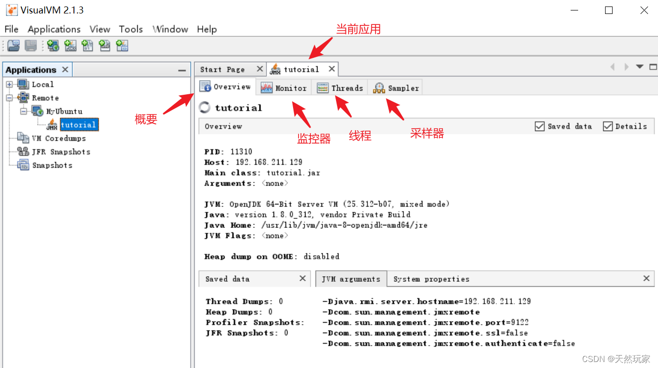Image resolution: width=658 pixels, height=368 pixels.
Task: Collapse the Remote tree node
Action: click(x=9, y=98)
